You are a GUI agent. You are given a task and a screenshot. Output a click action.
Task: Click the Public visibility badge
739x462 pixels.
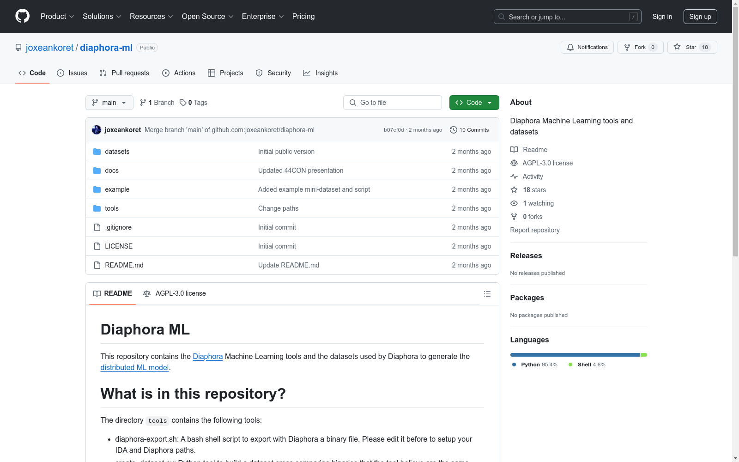(x=147, y=48)
